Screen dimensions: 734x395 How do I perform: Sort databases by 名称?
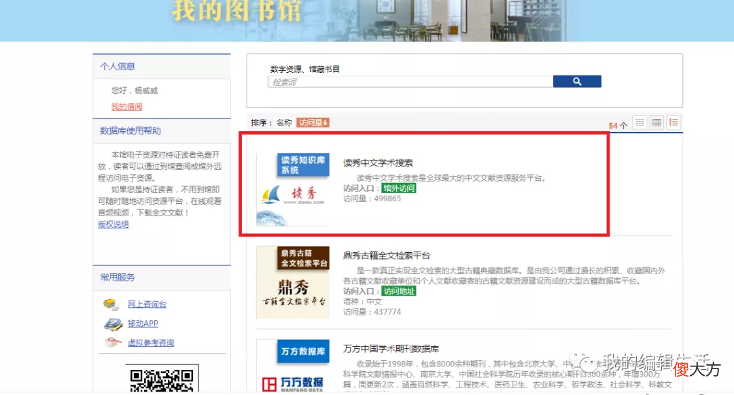coord(284,122)
